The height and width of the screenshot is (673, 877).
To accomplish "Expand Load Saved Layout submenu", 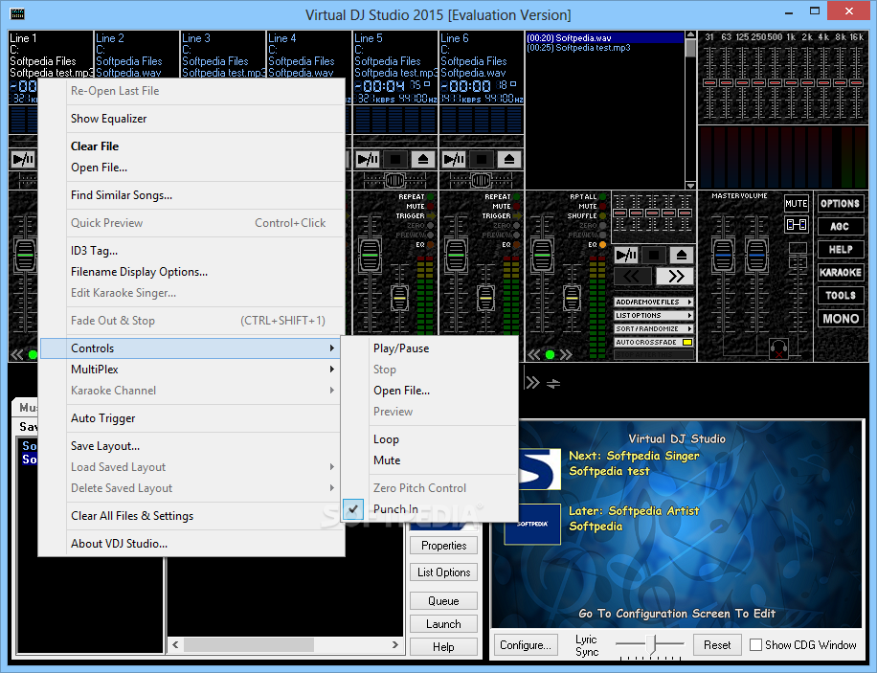I will tap(191, 467).
